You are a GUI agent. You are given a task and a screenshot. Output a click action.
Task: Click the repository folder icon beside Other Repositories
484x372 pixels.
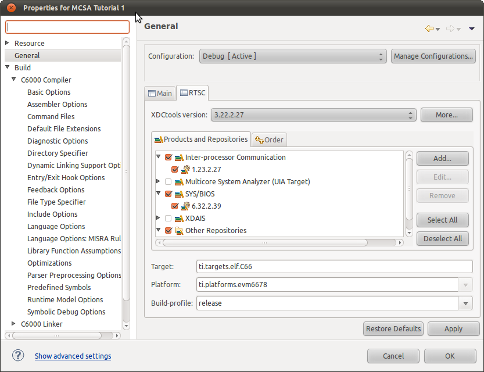178,230
